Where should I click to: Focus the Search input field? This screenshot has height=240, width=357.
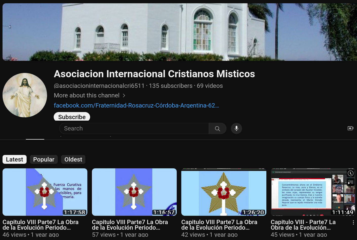[x=134, y=128]
